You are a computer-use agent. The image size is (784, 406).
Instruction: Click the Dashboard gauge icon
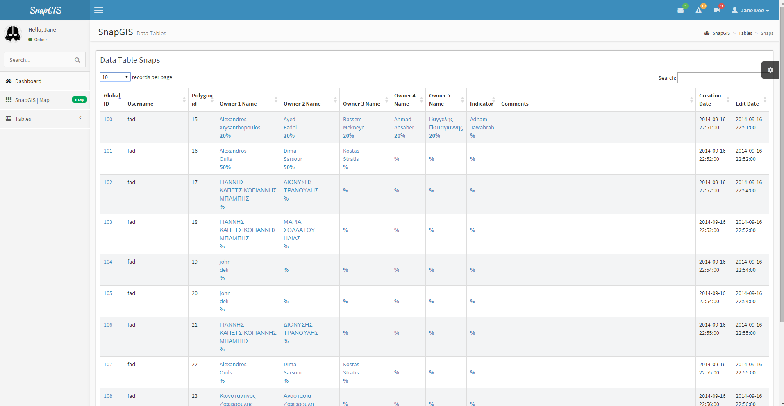point(9,81)
